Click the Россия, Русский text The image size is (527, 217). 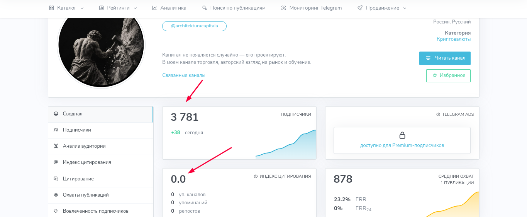[x=452, y=22]
